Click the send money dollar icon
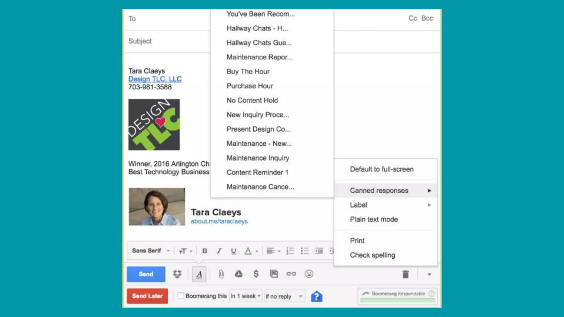564x317 pixels. [256, 274]
